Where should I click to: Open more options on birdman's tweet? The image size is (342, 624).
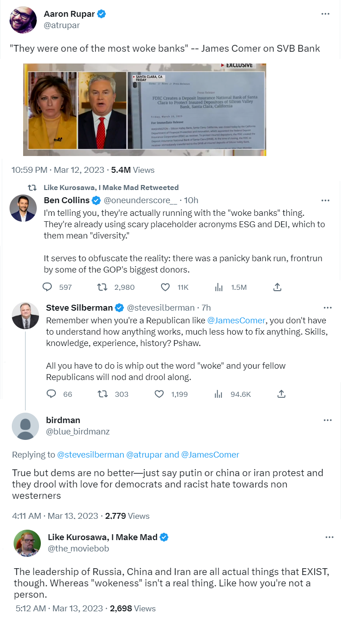pyautogui.click(x=327, y=420)
